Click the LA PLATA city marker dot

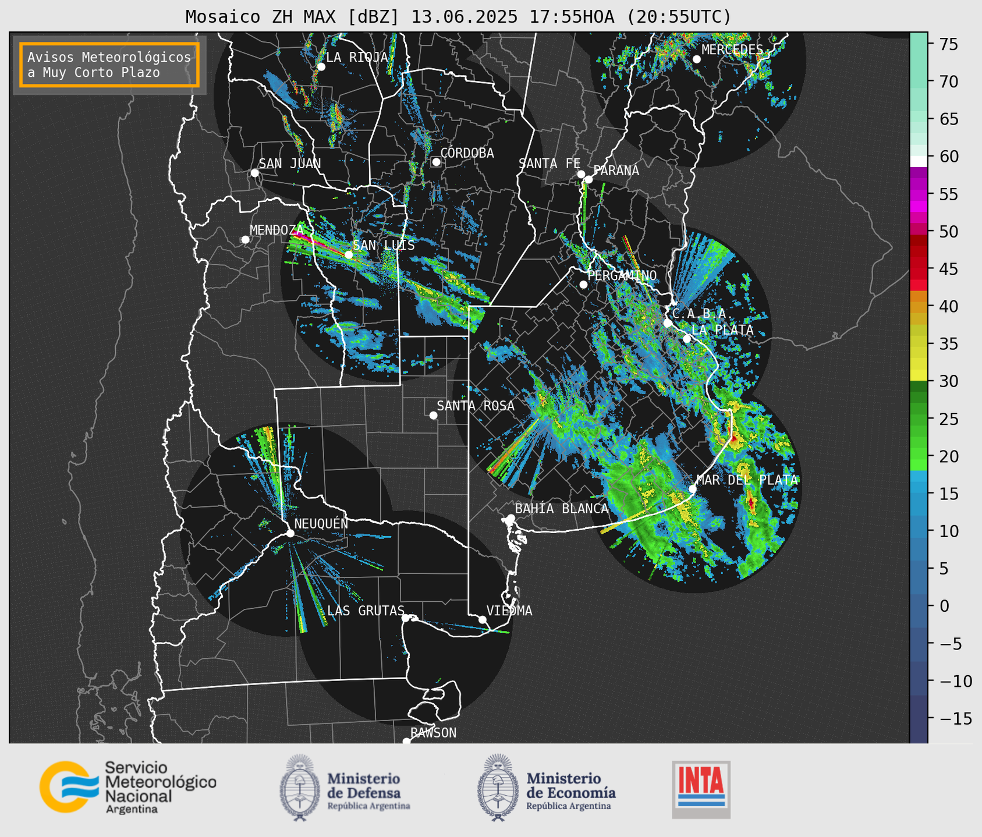coord(687,339)
